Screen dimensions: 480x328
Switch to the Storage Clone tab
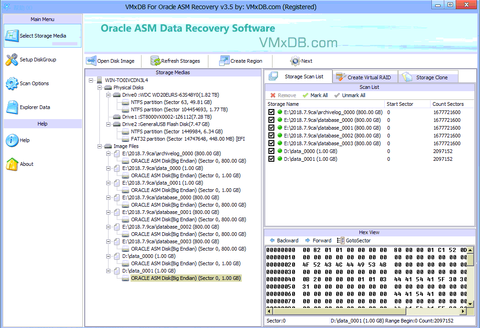tap(429, 77)
